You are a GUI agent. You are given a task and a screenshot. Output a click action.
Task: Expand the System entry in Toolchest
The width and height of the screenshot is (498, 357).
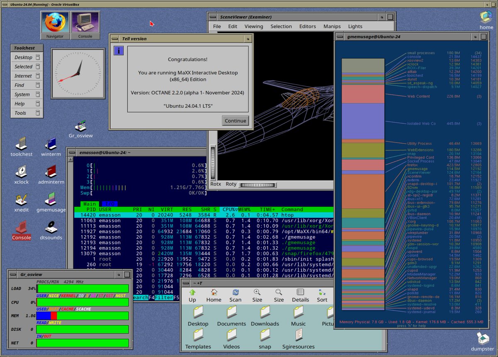(x=23, y=94)
